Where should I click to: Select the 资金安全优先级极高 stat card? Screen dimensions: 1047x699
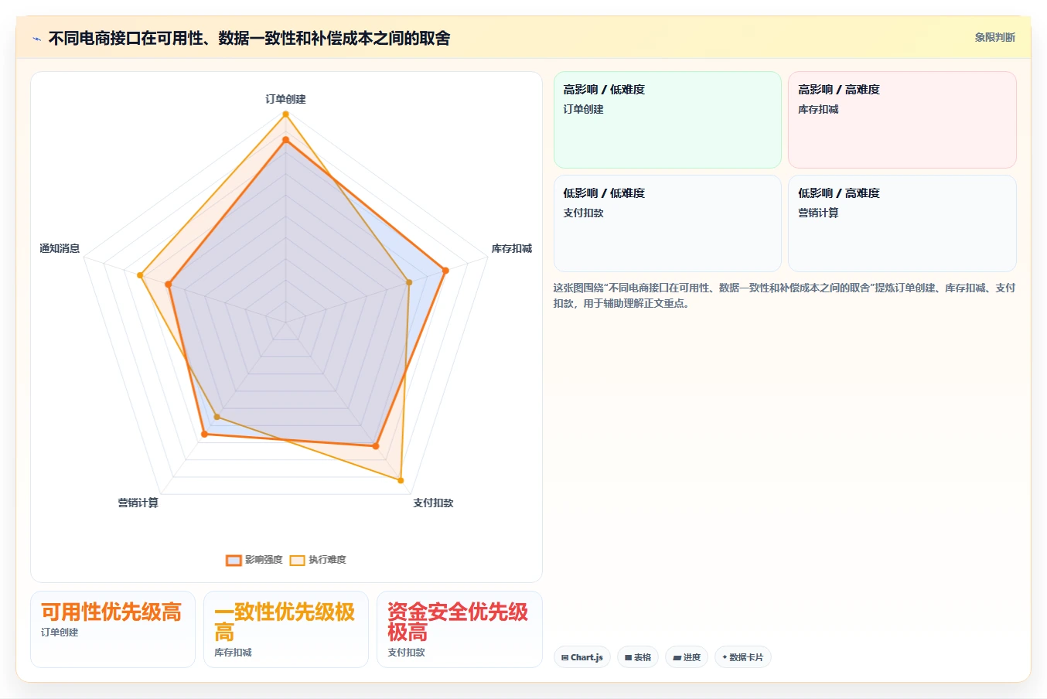(x=459, y=629)
